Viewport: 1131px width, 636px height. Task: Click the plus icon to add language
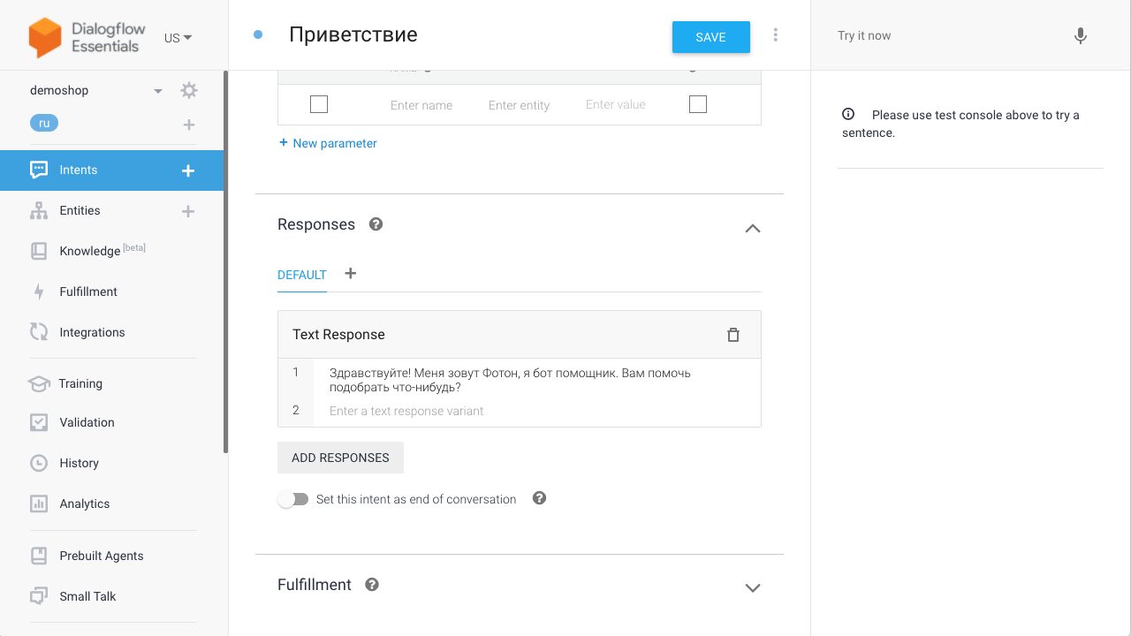[x=188, y=125]
